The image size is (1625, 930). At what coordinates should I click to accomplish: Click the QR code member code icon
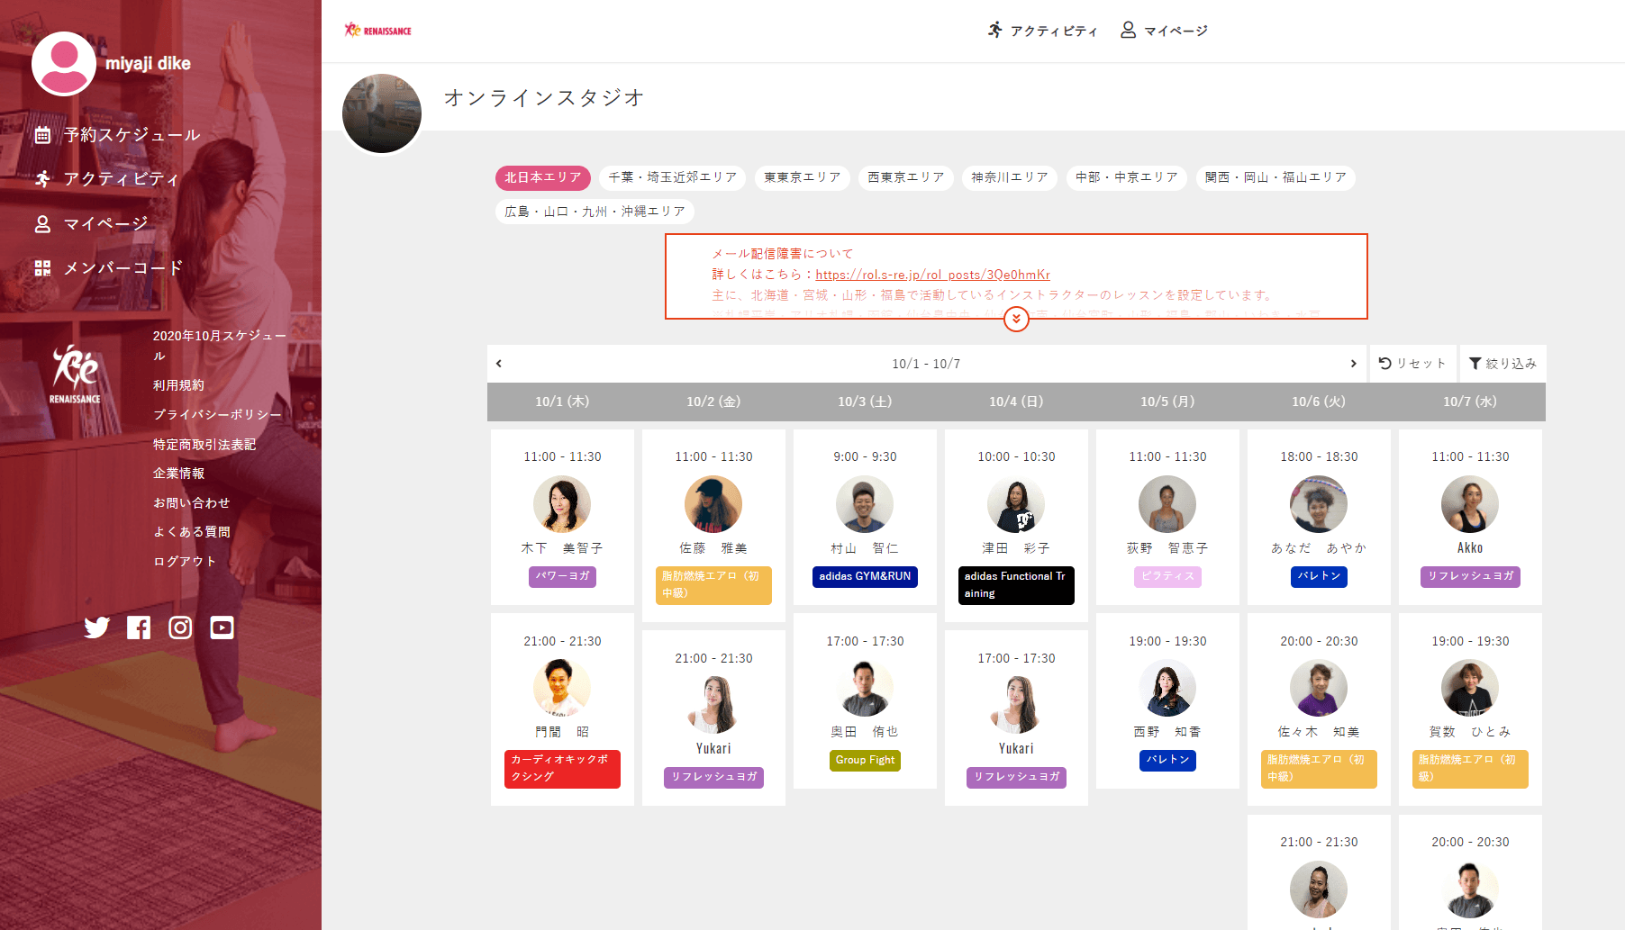(x=42, y=268)
